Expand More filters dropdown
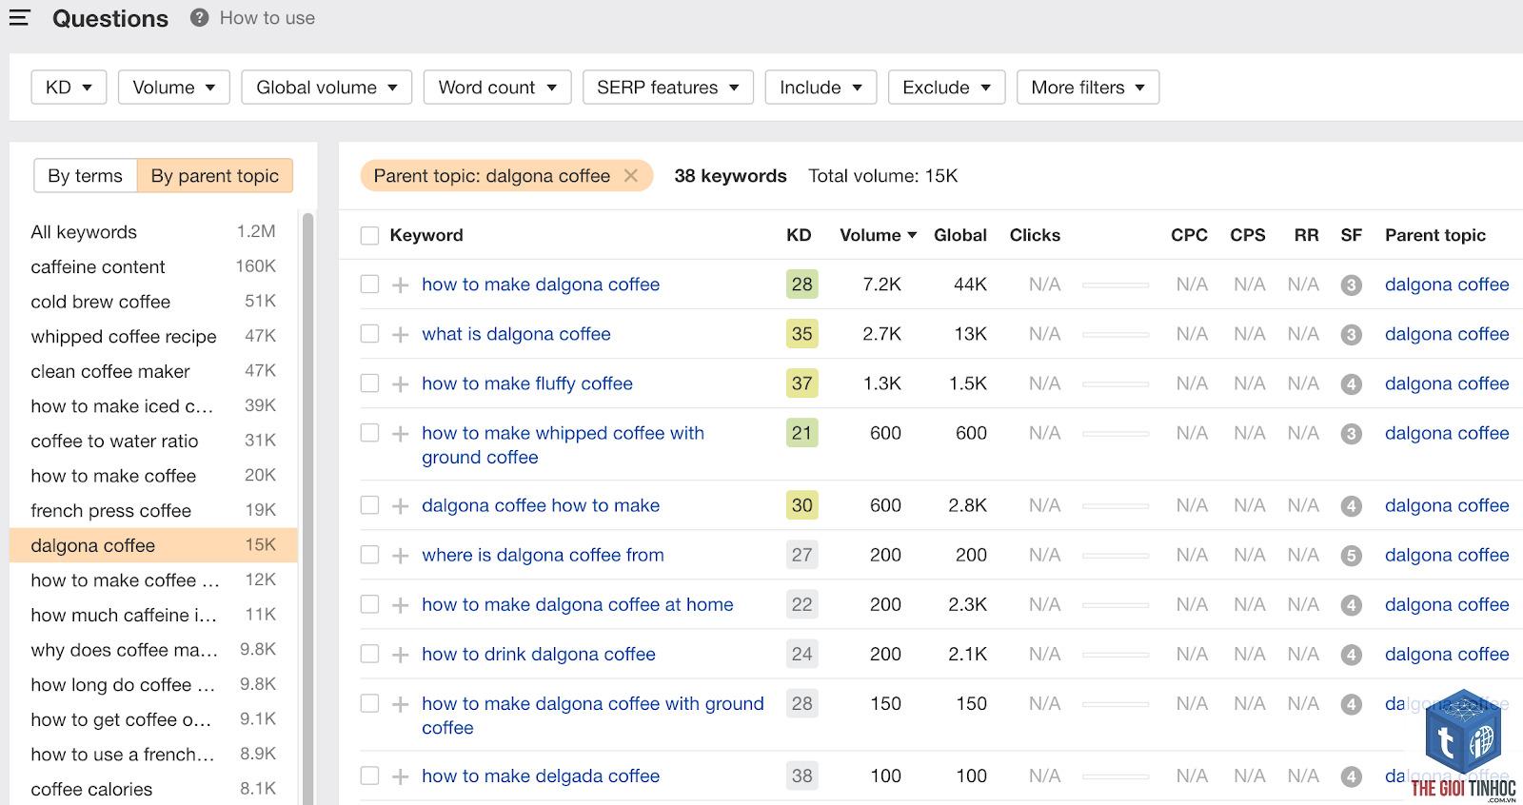 coord(1088,87)
